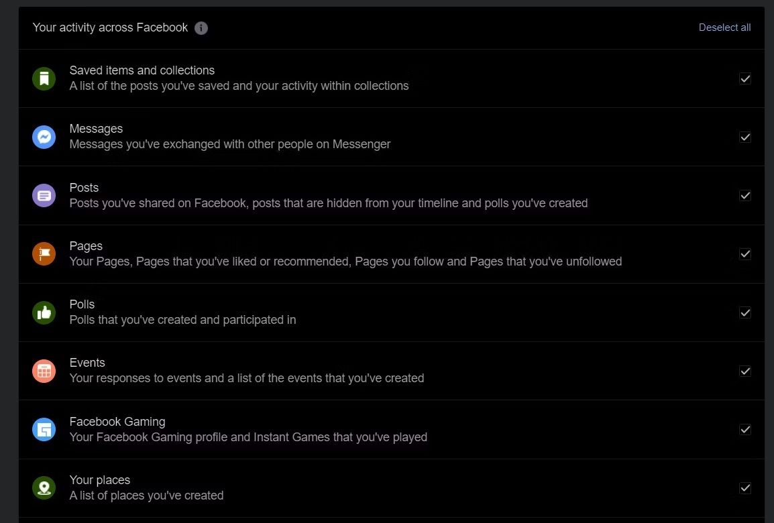Disable the Facebook Gaming checkbox
774x523 pixels.
click(745, 429)
